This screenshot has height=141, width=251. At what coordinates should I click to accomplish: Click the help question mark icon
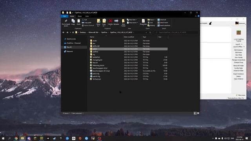click(198, 16)
